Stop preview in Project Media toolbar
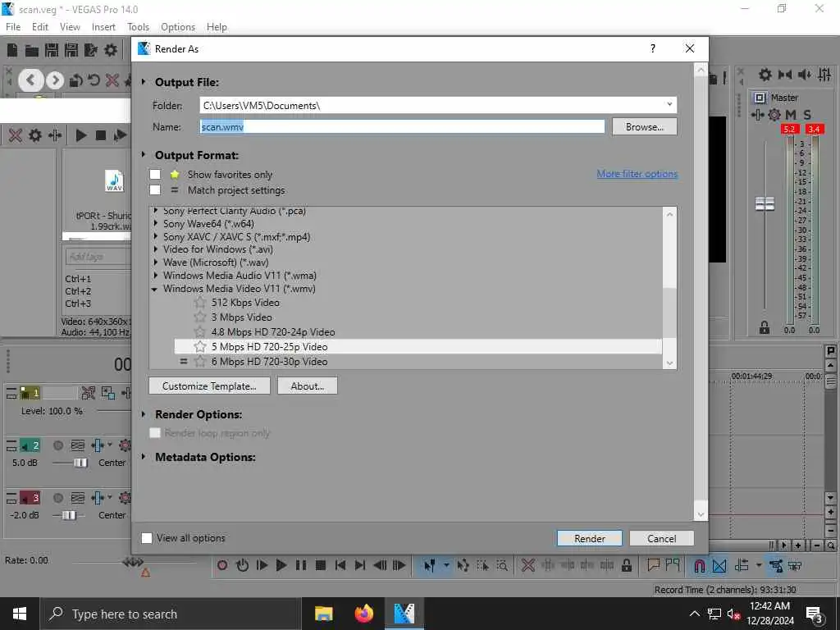This screenshot has width=840, height=630. click(100, 135)
